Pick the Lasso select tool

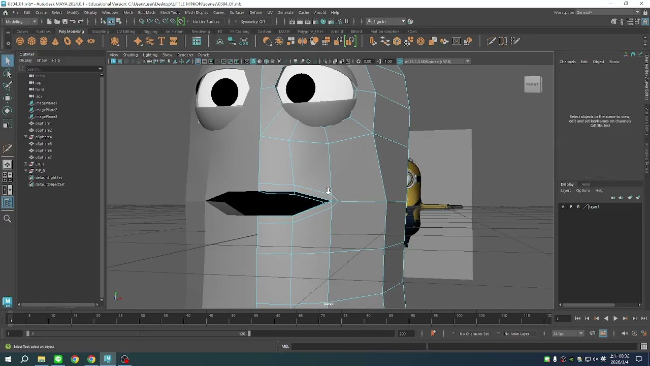click(x=7, y=74)
